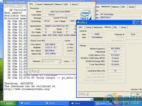Click the Super PI icon in the taskbar
This screenshot has width=142, height=106.
click(x=98, y=103)
